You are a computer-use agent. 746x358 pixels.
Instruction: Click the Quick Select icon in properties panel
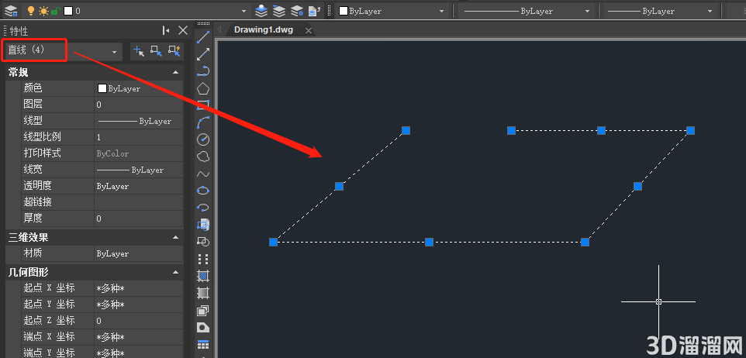point(174,51)
